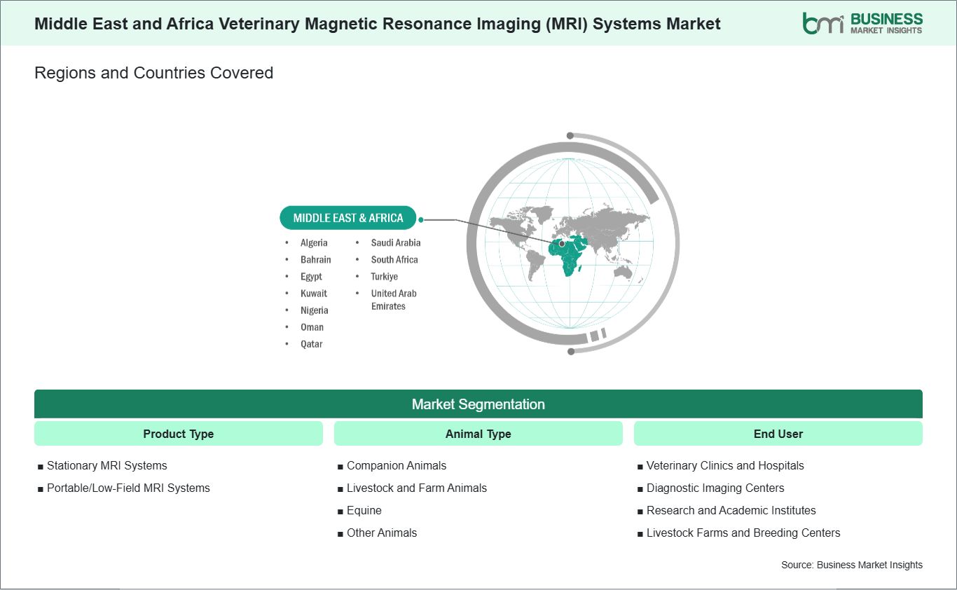
Task: Click 'Veterinary Clinics and Hospitals' item
Action: coord(725,465)
